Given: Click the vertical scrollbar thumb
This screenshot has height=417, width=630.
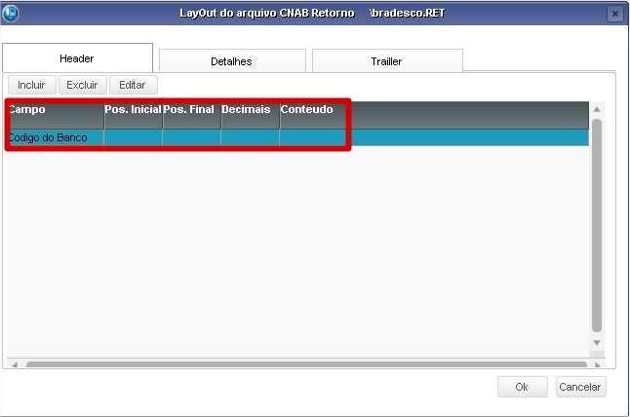Looking at the screenshot, I should coord(597,226).
